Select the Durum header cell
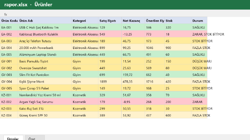The width and height of the screenshot is (250, 140). [x=199, y=20]
